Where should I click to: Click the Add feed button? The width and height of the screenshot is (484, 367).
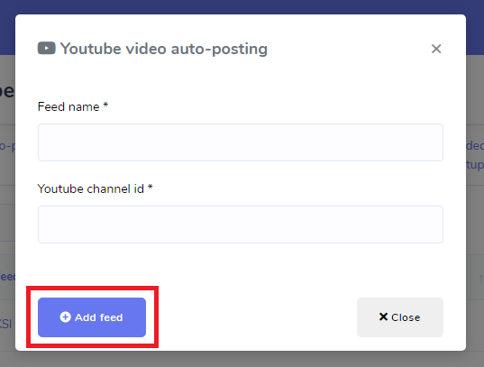pos(92,317)
